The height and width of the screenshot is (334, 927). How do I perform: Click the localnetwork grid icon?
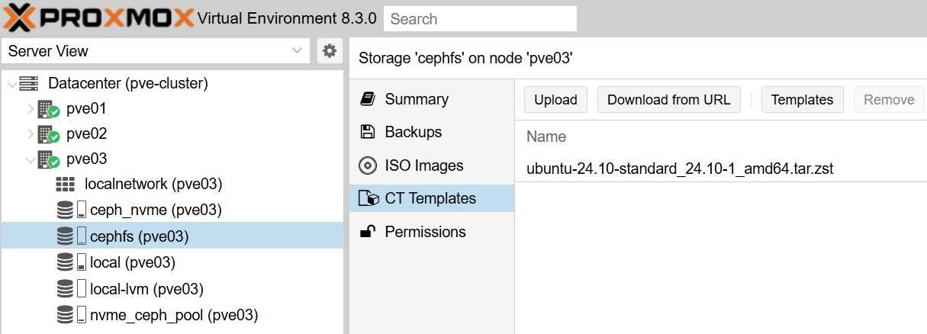(x=66, y=185)
